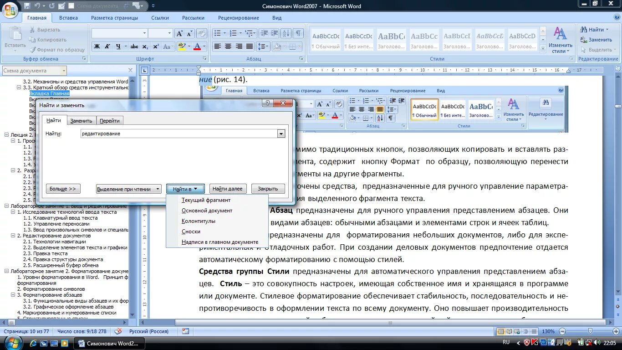Click the spelling check icon in status bar

coord(118,331)
